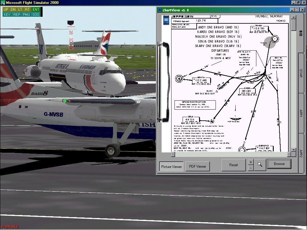Switch to the PDF Viewer
This screenshot has width=307, height=230.
tap(197, 166)
